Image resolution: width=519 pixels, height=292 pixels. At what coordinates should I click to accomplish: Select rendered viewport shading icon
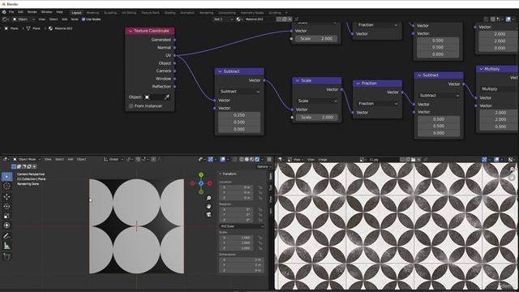257,160
